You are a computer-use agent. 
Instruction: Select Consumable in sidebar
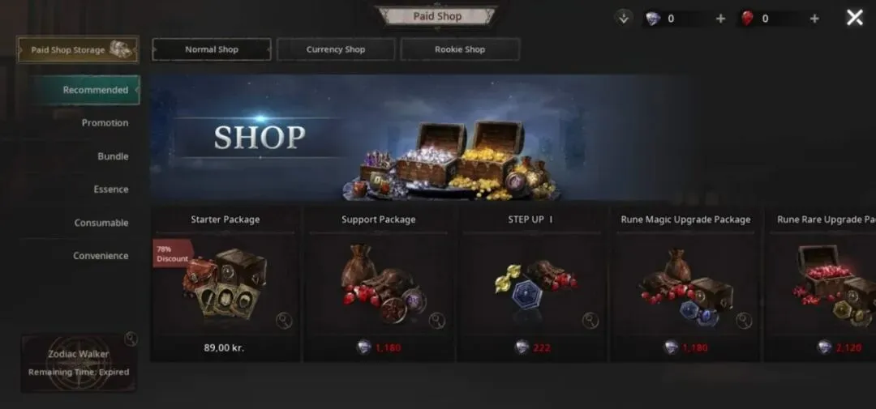[101, 223]
